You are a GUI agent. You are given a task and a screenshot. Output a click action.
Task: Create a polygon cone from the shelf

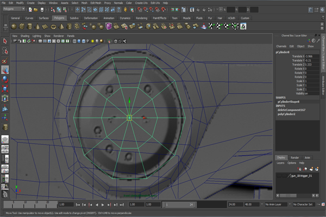pyautogui.click(x=37, y=27)
